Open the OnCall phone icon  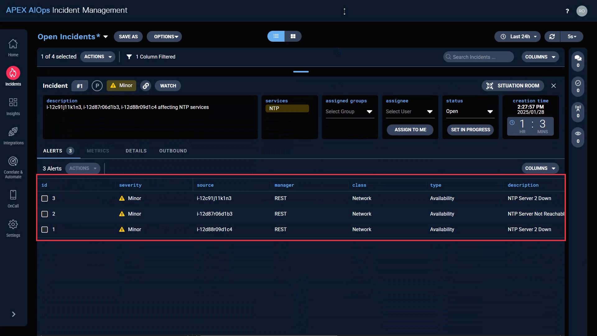tap(13, 195)
